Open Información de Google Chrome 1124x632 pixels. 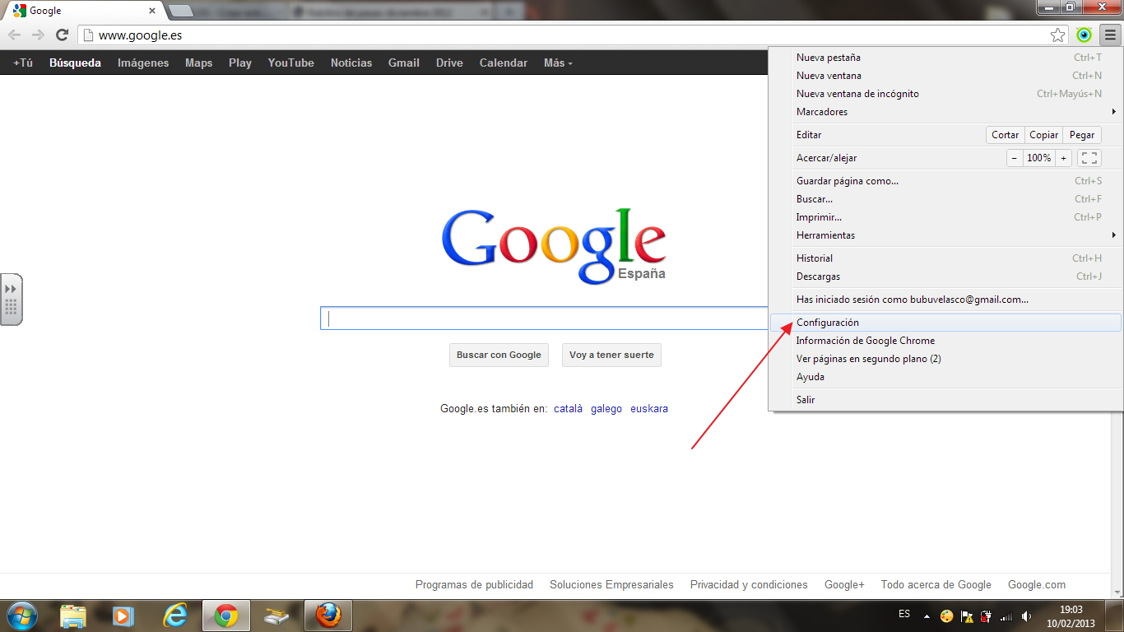[x=945, y=341]
